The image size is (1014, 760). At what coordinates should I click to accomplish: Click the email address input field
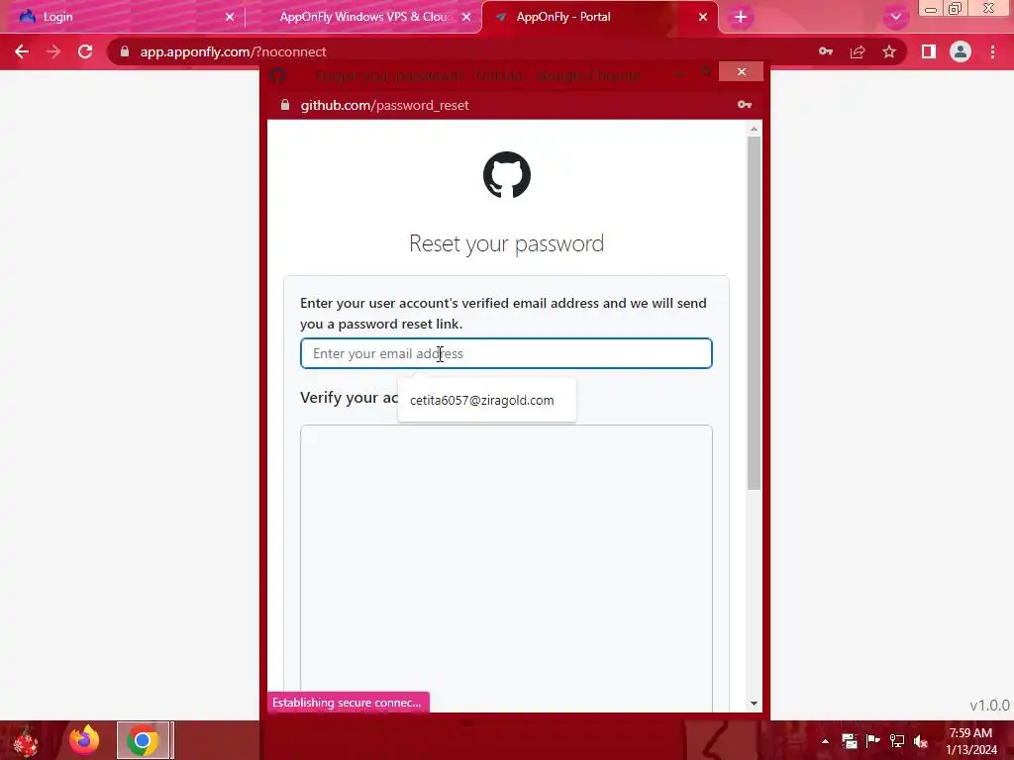tap(506, 353)
